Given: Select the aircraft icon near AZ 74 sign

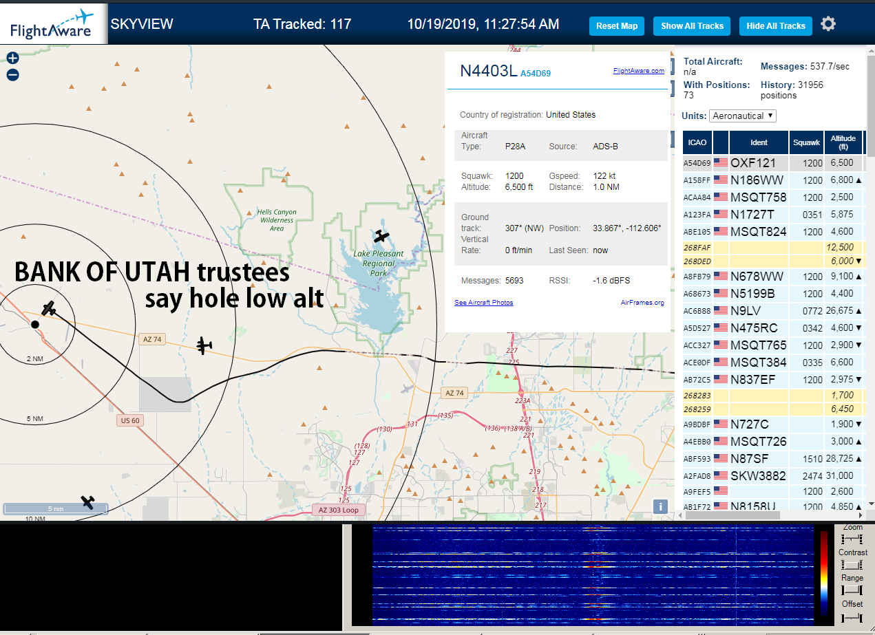Looking at the screenshot, I should coord(204,345).
